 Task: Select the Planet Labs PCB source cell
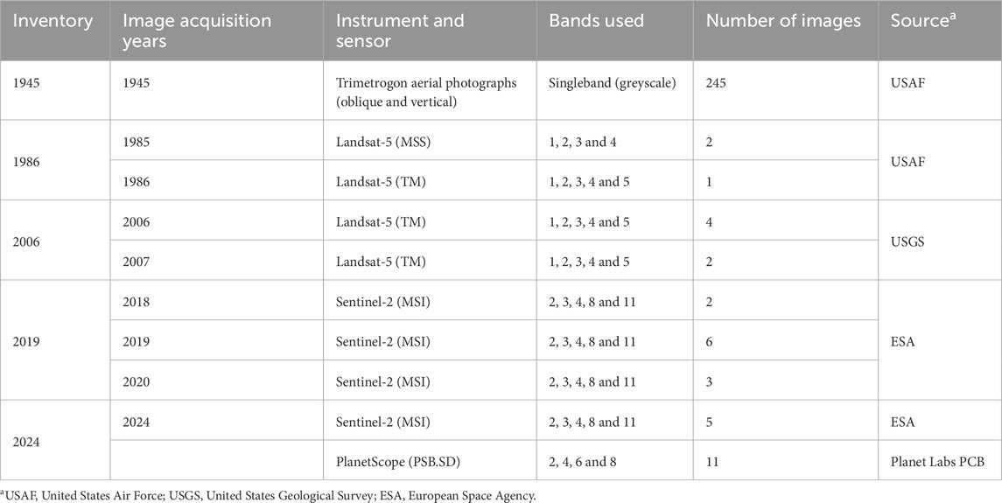click(936, 463)
